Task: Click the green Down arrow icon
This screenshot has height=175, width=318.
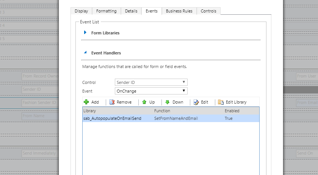Action: tap(168, 102)
